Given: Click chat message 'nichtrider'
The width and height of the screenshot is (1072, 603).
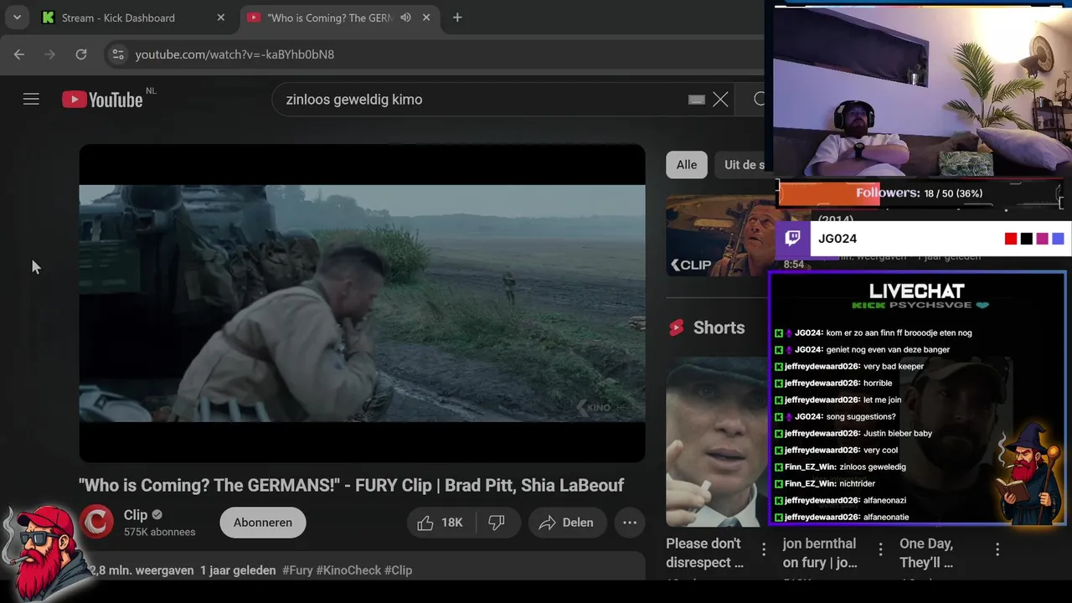Looking at the screenshot, I should click(x=856, y=483).
